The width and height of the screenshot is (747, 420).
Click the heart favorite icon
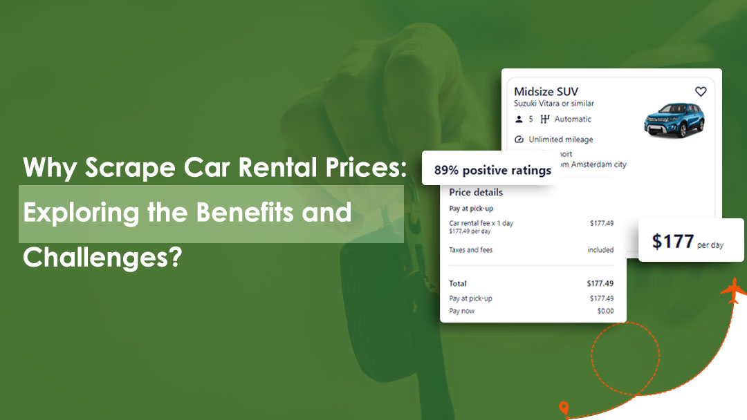tap(701, 91)
